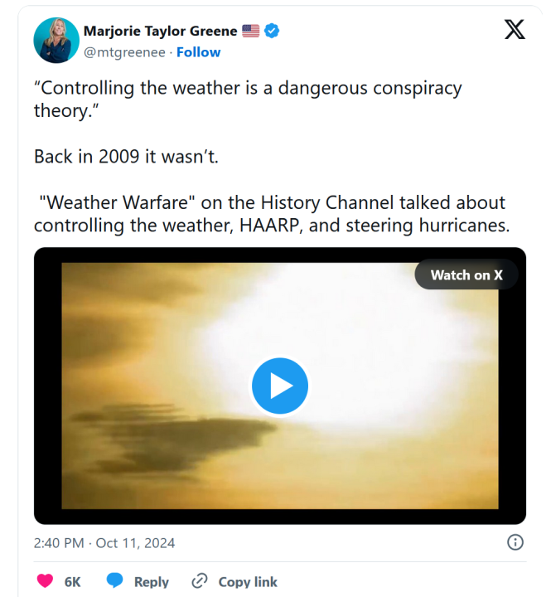Click the @mtgreenee handle
The width and height of the screenshot is (551, 597).
point(123,52)
